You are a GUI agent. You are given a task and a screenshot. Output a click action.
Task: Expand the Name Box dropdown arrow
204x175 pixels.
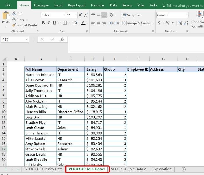[x=26, y=39]
